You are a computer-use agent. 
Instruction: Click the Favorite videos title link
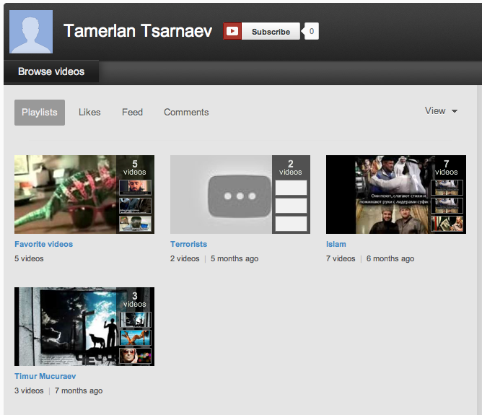pos(43,244)
